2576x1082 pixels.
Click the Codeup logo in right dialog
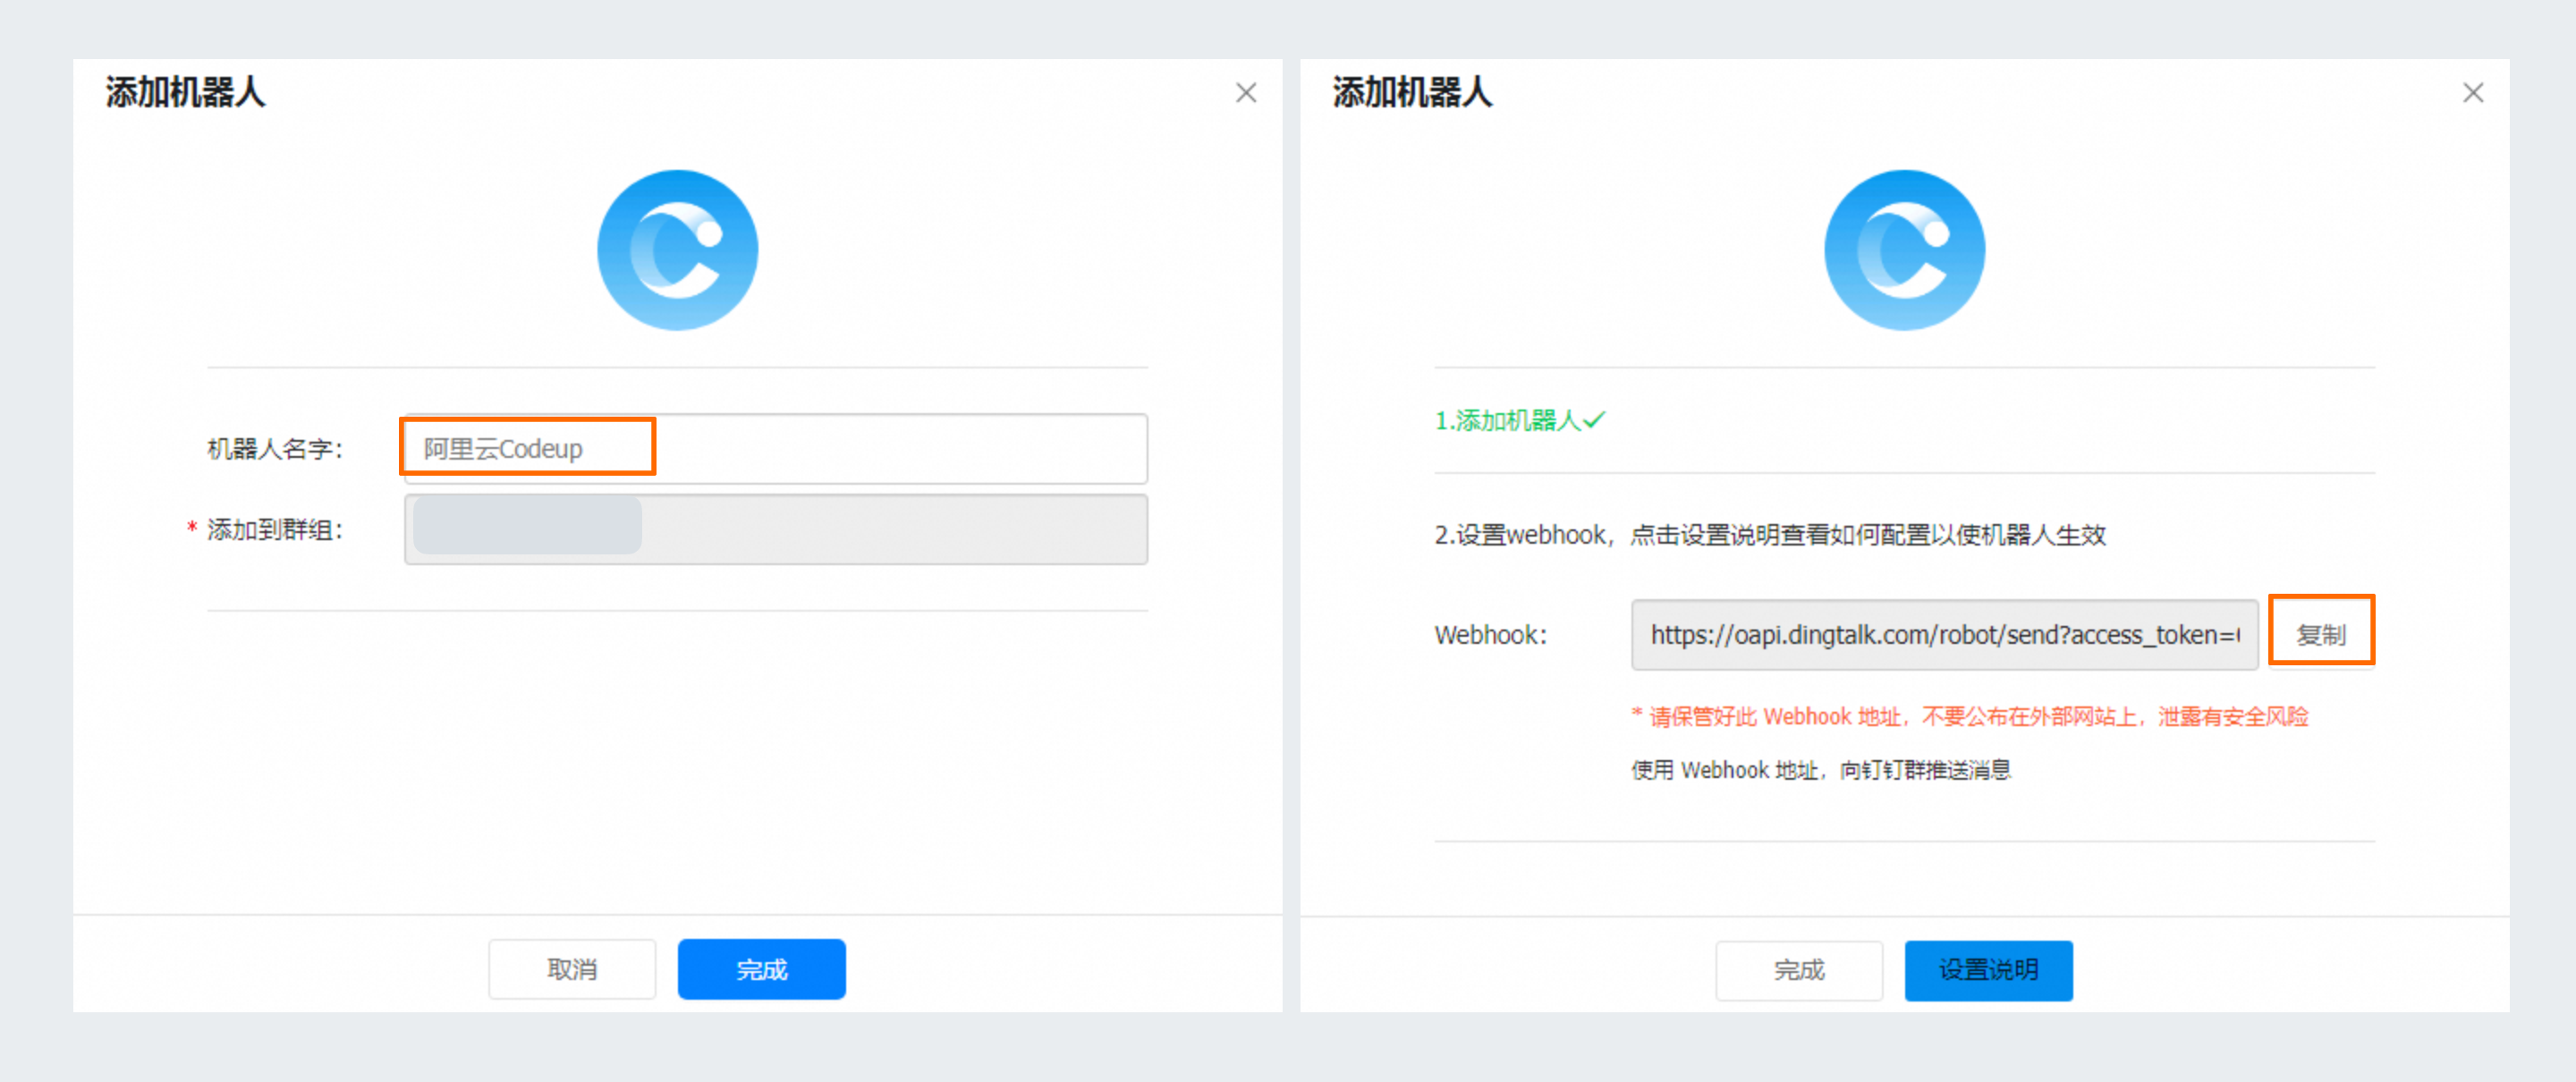(x=1904, y=250)
